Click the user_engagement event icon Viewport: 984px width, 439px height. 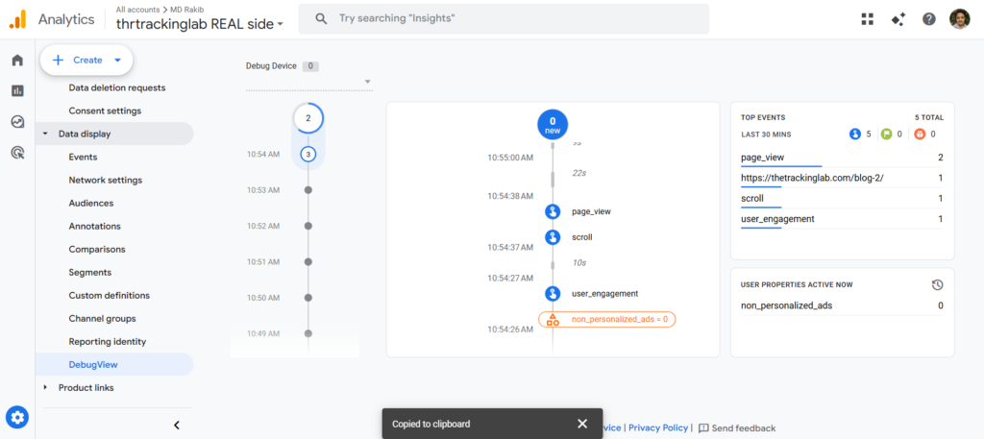pos(553,293)
